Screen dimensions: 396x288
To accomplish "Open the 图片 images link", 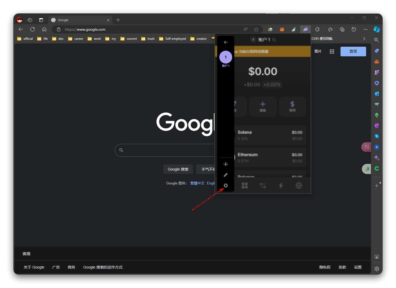I will pos(318,51).
